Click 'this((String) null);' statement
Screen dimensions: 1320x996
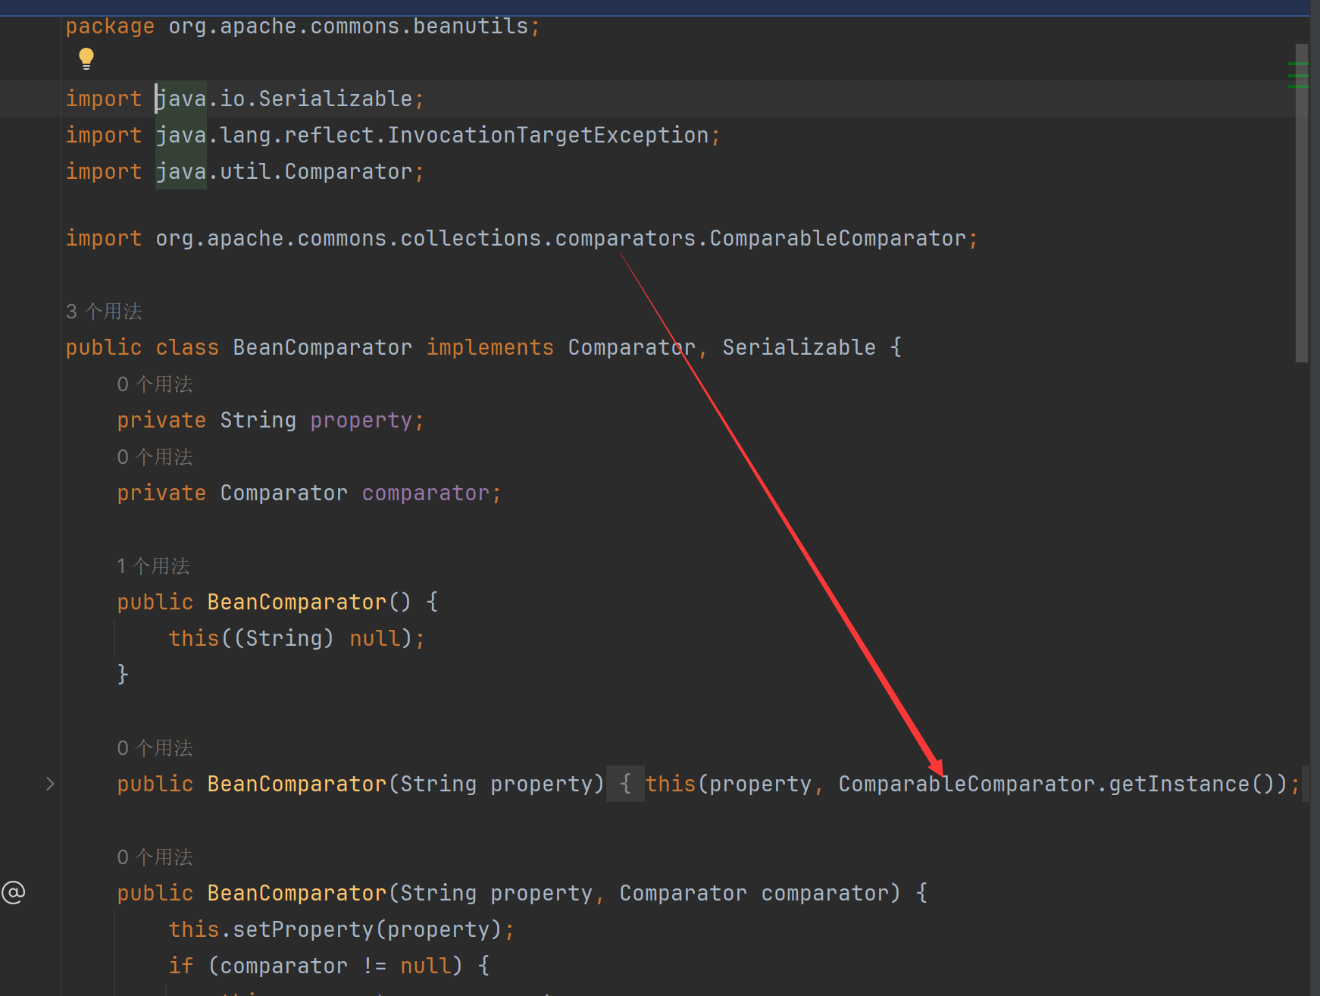tap(296, 638)
